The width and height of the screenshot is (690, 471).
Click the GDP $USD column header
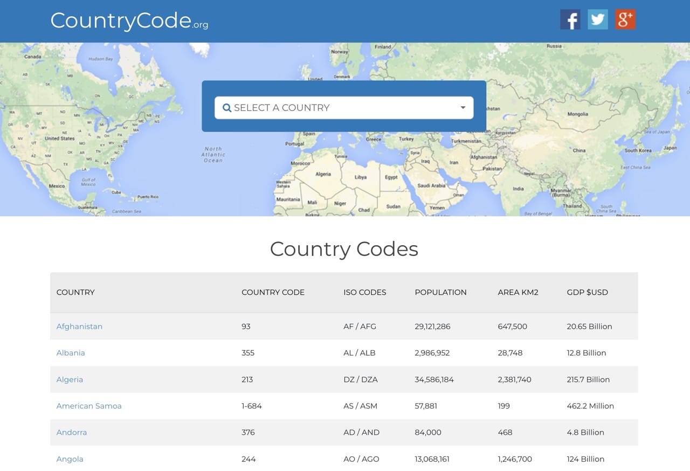587,292
